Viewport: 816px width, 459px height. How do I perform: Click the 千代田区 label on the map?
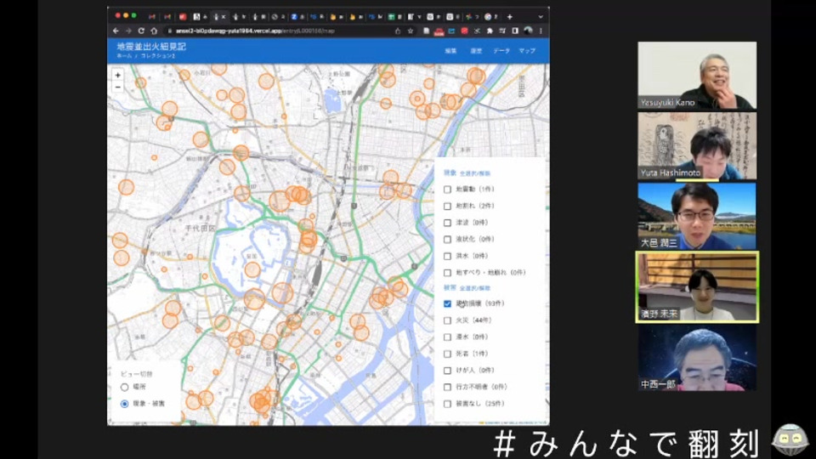pos(200,229)
